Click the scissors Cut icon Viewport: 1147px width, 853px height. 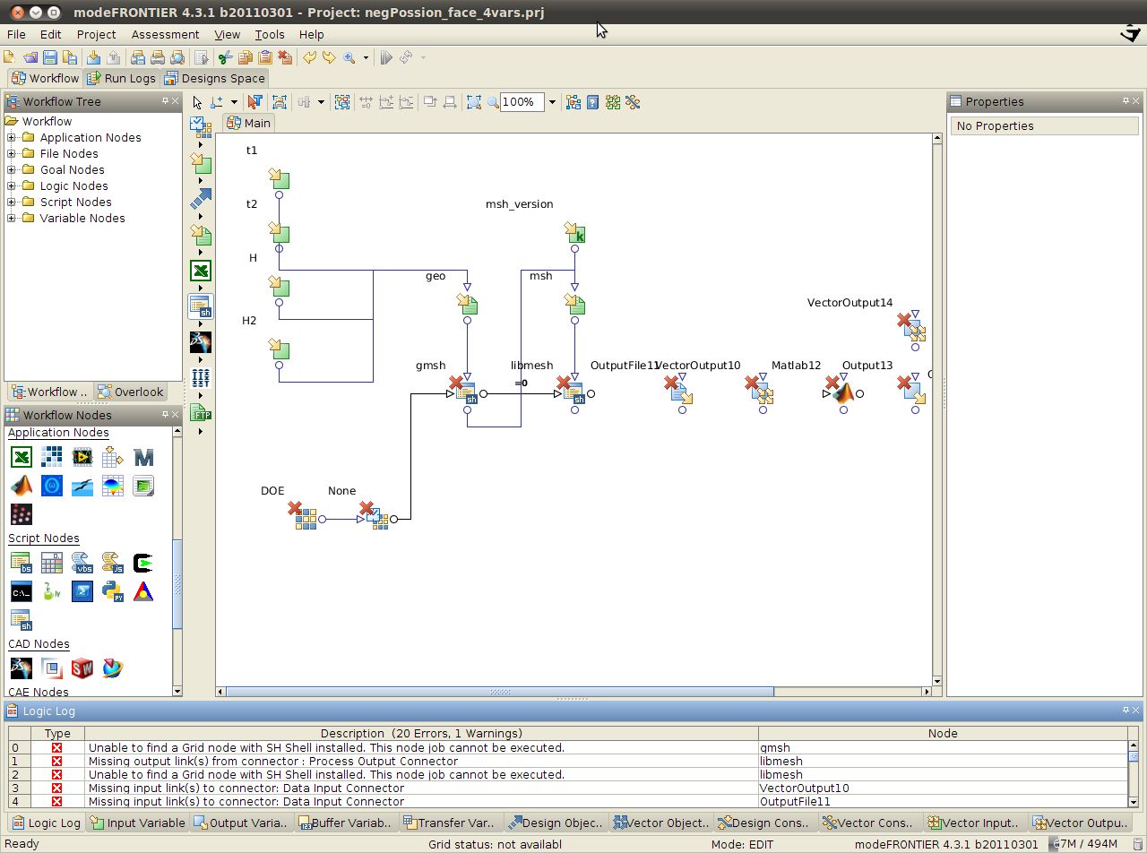tap(224, 57)
